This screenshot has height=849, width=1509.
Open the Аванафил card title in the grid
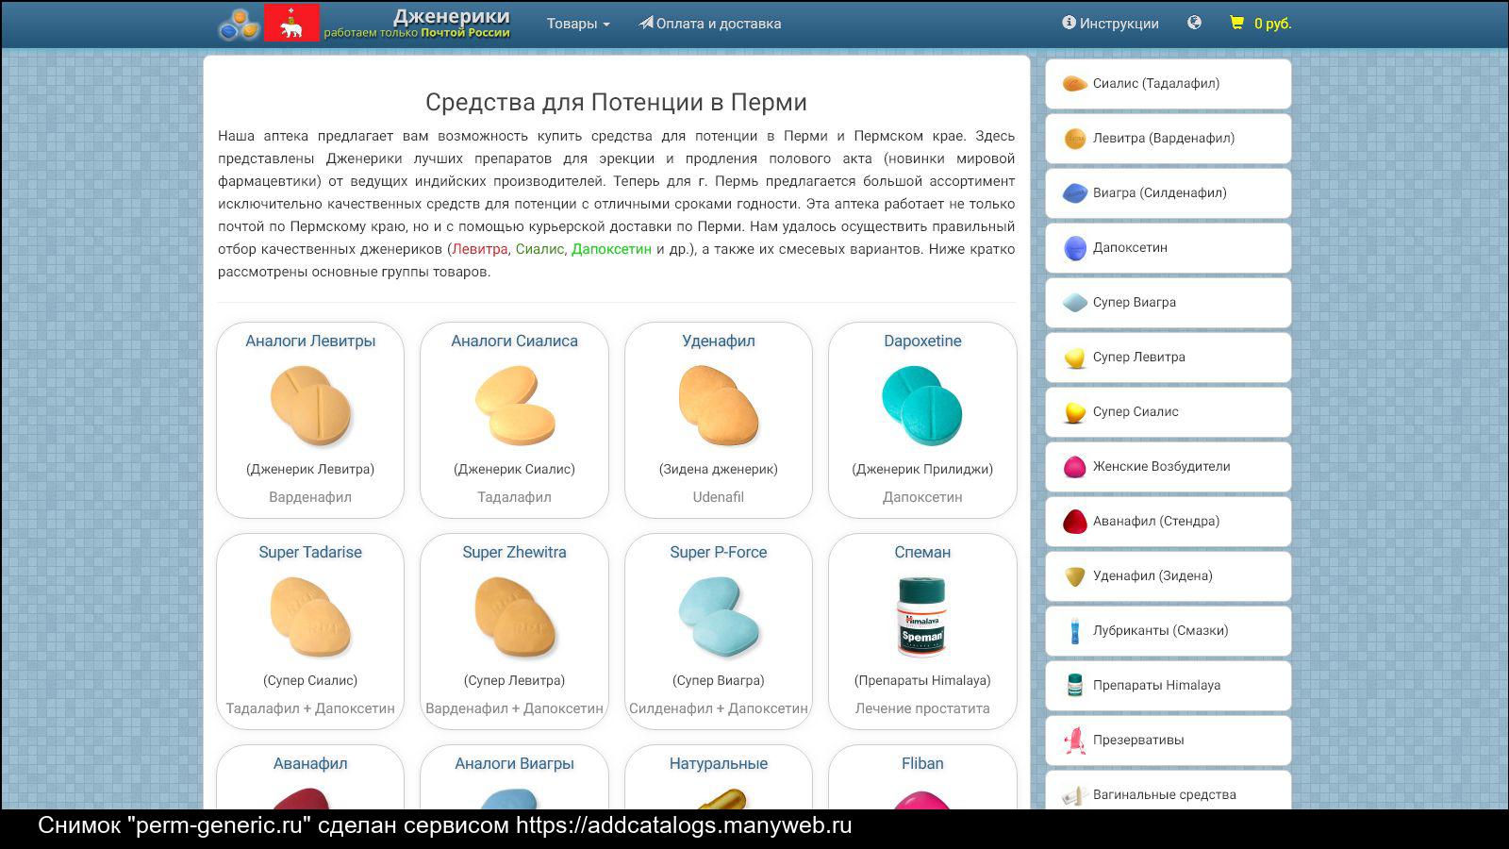(x=310, y=763)
